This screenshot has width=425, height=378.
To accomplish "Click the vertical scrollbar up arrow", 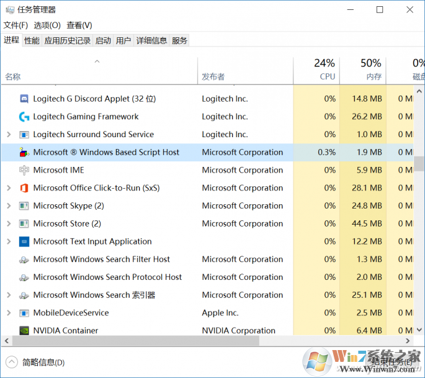I will pos(419,91).
